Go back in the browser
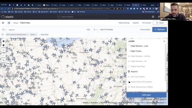The height and width of the screenshot is (108, 192). 2,9
